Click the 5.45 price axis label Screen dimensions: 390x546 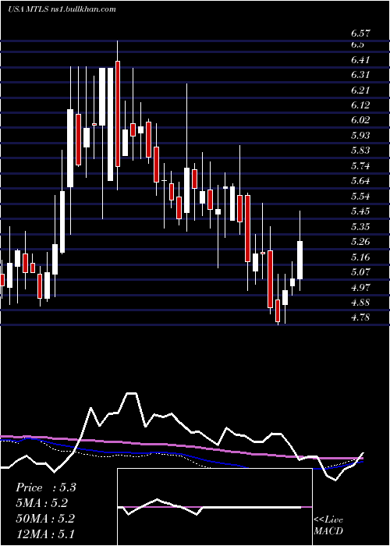[x=360, y=211]
